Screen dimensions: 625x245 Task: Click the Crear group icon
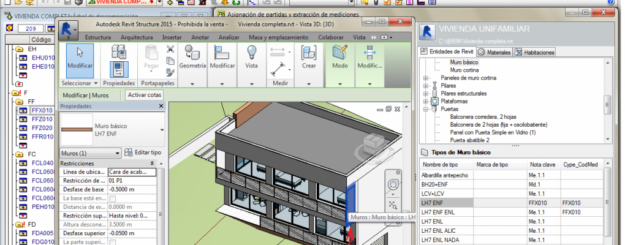[308, 52]
